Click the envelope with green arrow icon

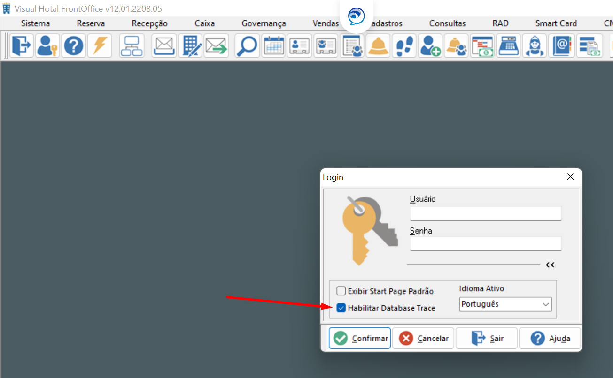coord(216,45)
